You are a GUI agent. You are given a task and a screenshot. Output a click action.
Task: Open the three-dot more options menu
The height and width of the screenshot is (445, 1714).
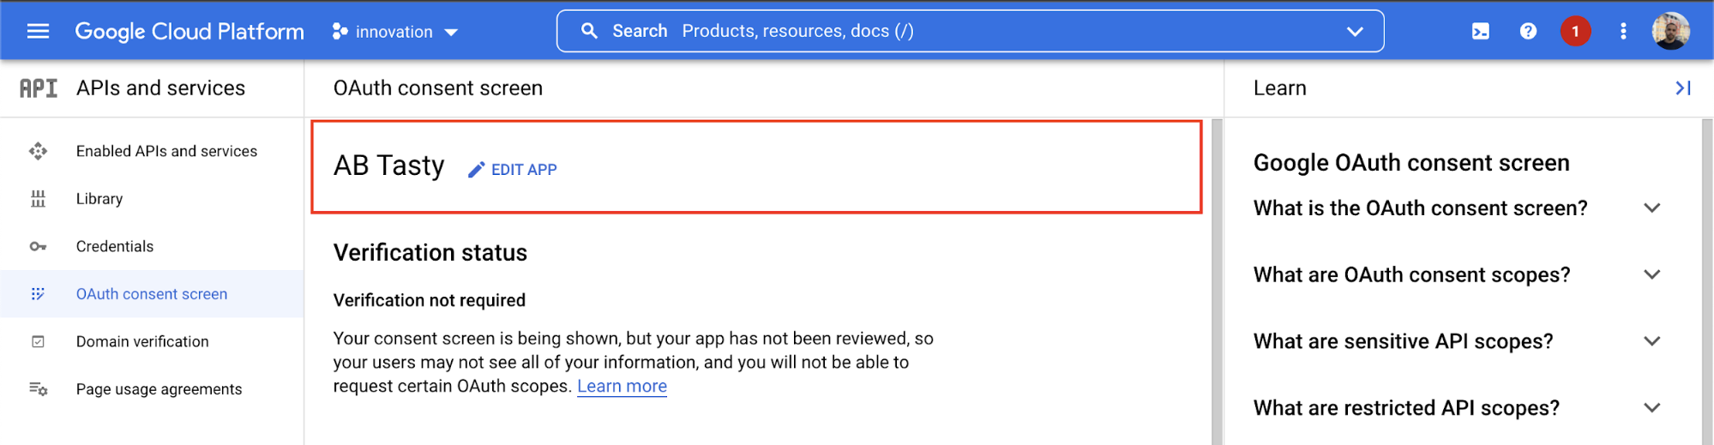click(x=1623, y=32)
